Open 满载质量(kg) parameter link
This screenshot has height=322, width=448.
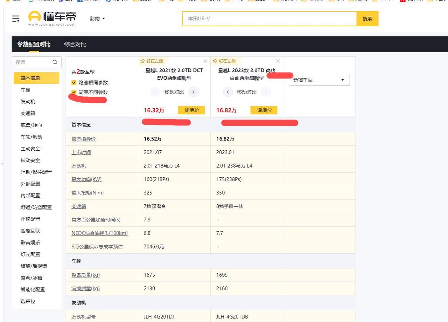coord(86,288)
